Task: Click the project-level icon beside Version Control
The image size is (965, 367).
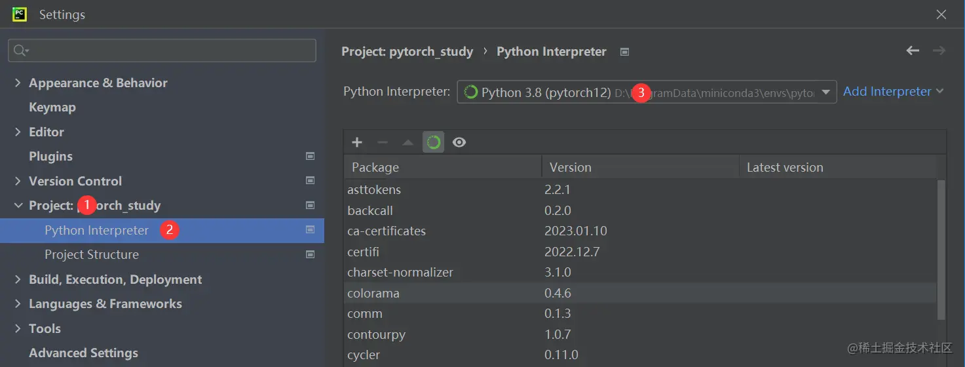Action: (x=311, y=181)
